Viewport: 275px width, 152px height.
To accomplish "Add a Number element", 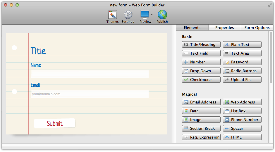I will 201,62.
